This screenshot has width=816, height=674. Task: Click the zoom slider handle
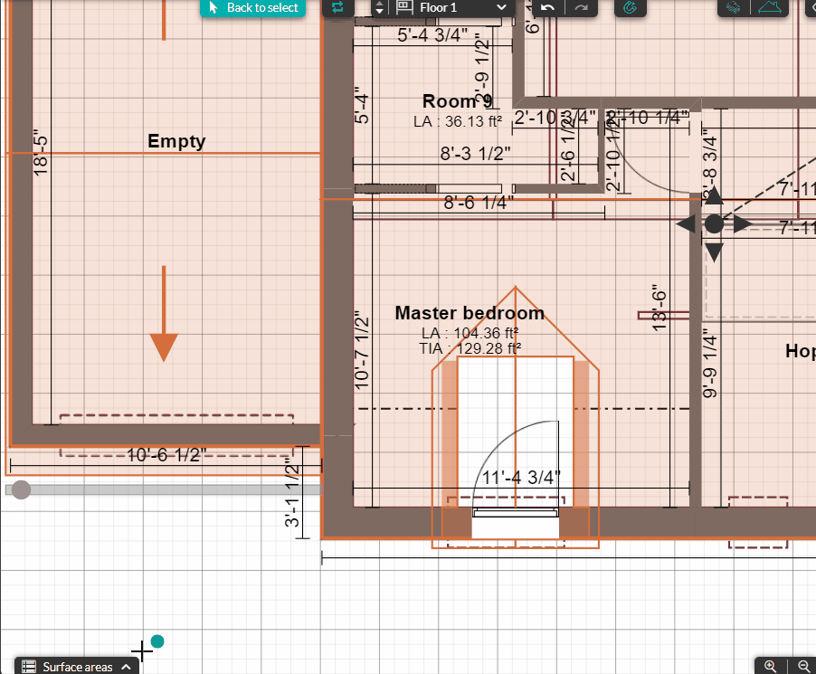click(x=19, y=489)
